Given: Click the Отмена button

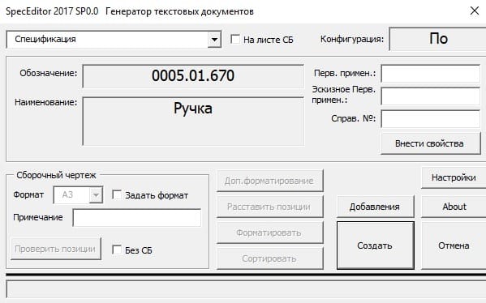Looking at the screenshot, I should pos(454,245).
